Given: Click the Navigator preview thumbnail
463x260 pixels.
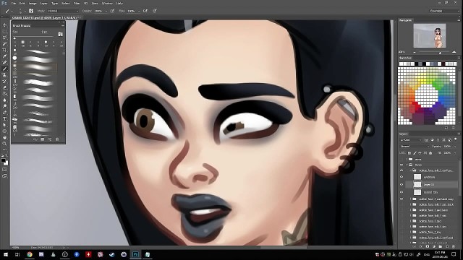Looking at the screenshot, I should click(429, 35).
